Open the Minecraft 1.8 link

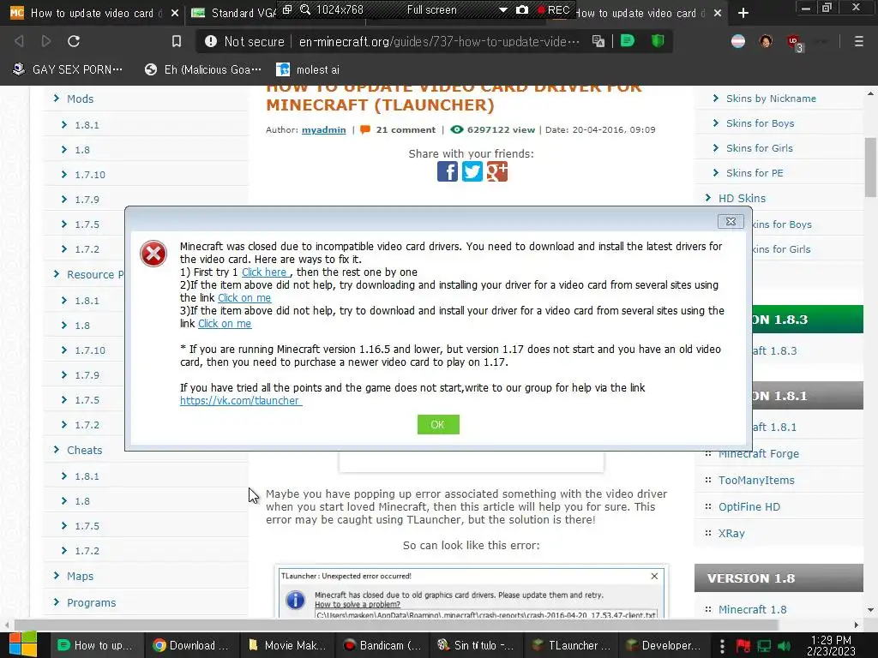point(752,609)
